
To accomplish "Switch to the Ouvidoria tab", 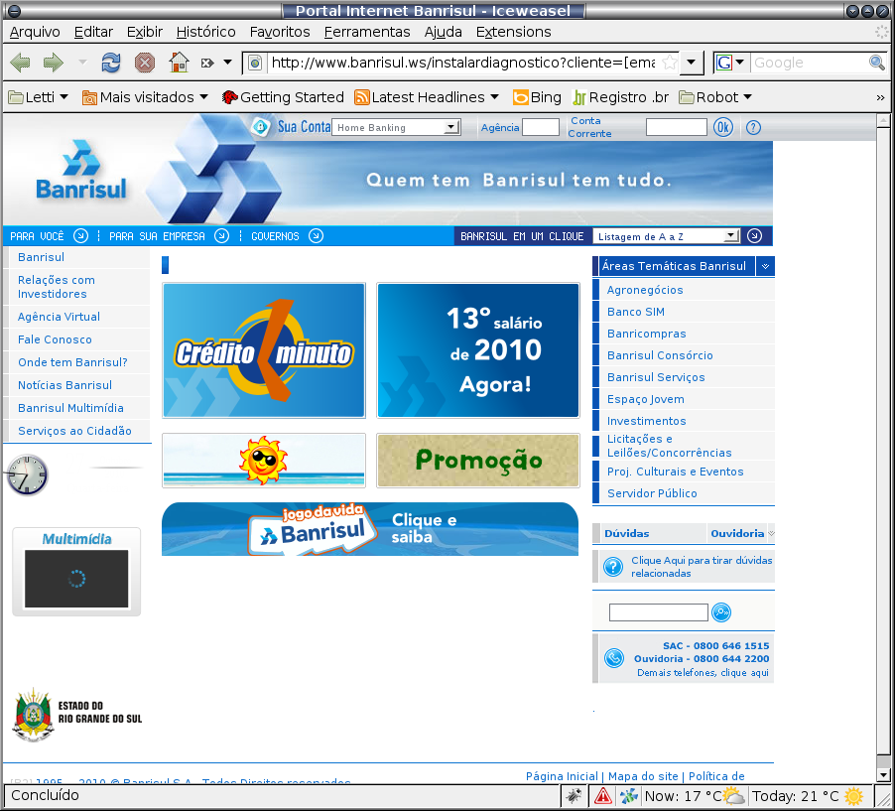I will [x=737, y=533].
